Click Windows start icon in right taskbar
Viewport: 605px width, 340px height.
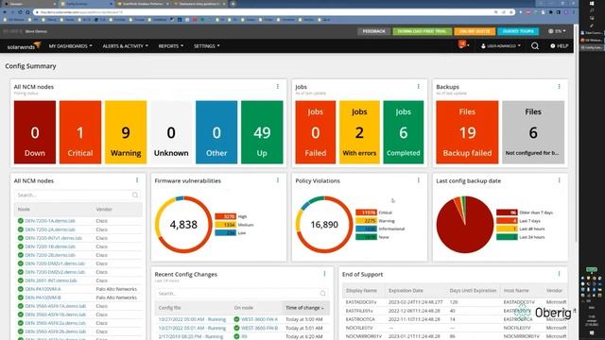pyautogui.click(x=592, y=4)
